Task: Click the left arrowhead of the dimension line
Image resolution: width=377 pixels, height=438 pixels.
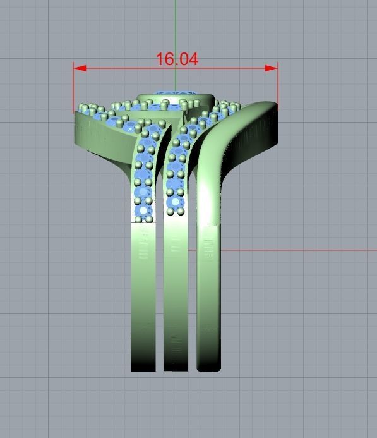Action: pyautogui.click(x=80, y=68)
